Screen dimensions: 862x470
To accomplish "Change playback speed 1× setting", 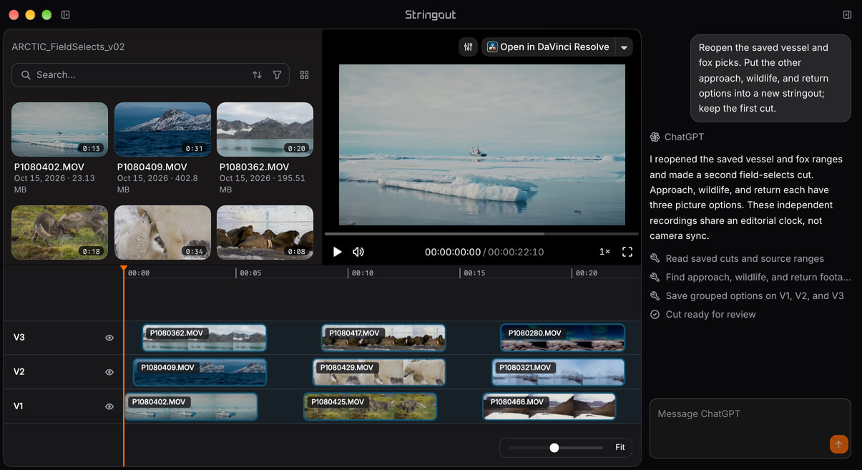I will point(604,252).
